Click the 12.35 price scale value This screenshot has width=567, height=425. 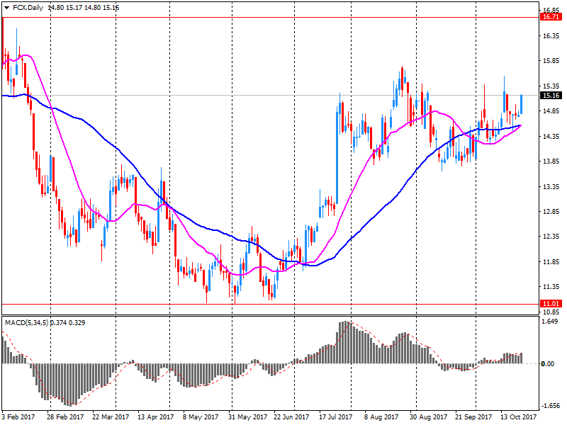[551, 237]
